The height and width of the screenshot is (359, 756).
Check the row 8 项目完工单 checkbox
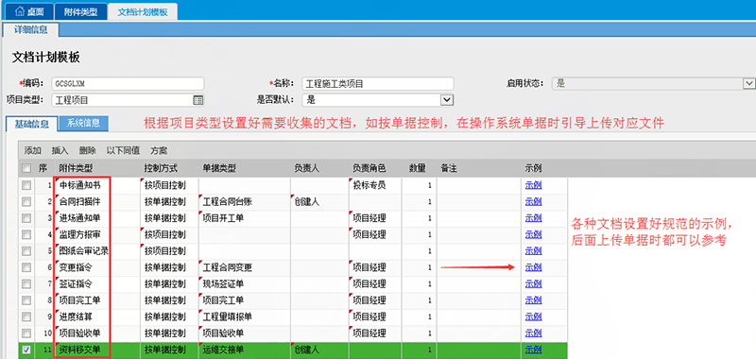pos(26,300)
